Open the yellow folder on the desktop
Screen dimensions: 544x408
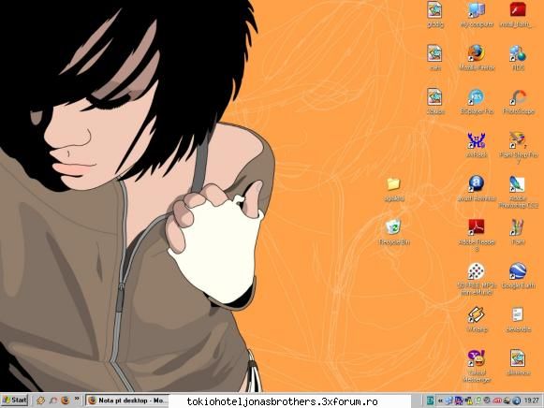pos(394,188)
